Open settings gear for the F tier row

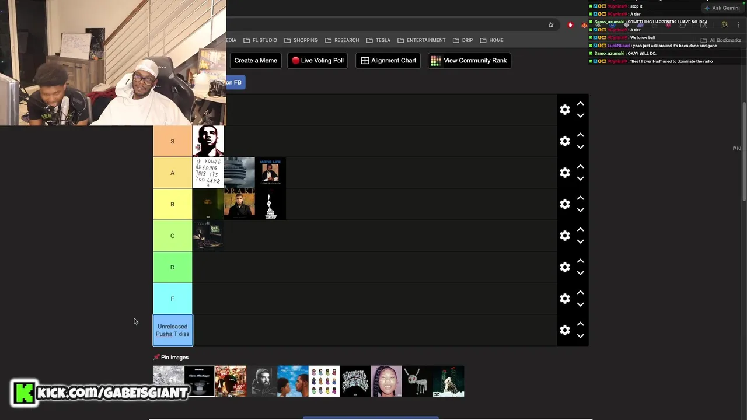coord(564,299)
